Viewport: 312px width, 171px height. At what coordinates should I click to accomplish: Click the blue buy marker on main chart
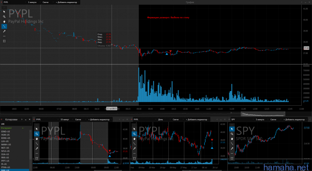(x=167, y=54)
